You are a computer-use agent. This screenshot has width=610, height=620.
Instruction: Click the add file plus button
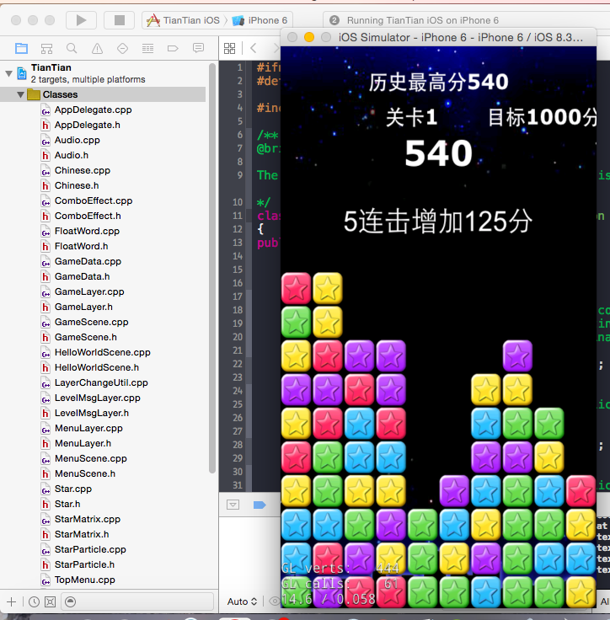(x=12, y=601)
